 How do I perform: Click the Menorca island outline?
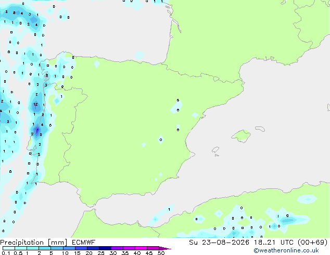coord(260,129)
